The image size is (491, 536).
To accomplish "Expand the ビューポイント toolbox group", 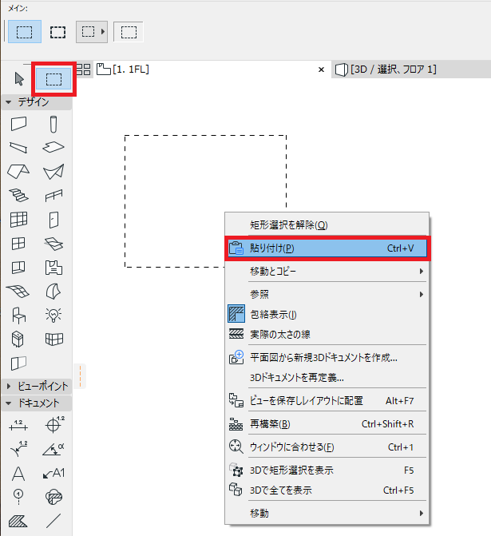I will click(x=9, y=387).
